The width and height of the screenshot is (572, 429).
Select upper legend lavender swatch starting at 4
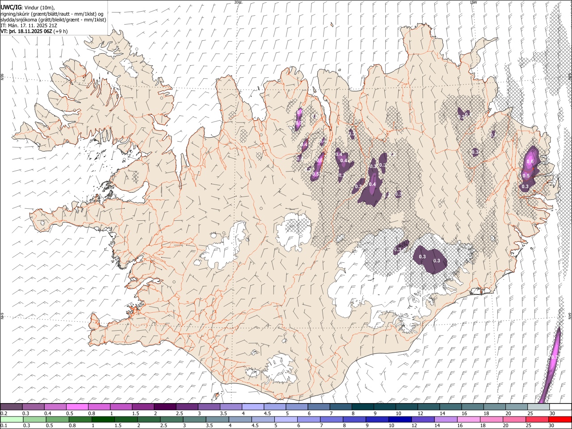click(252, 407)
